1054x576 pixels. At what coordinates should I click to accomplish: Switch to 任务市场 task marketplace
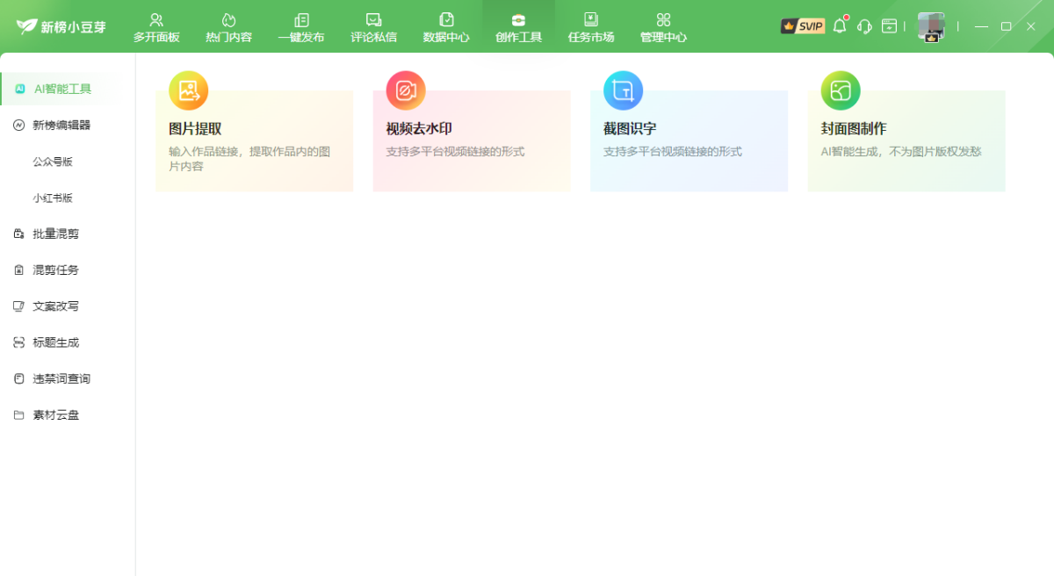[x=590, y=25]
